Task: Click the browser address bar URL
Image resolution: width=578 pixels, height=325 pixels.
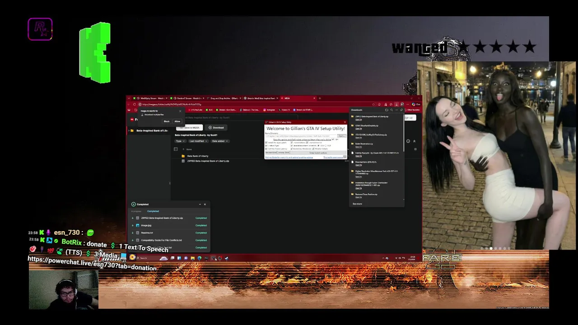Action: (172, 104)
